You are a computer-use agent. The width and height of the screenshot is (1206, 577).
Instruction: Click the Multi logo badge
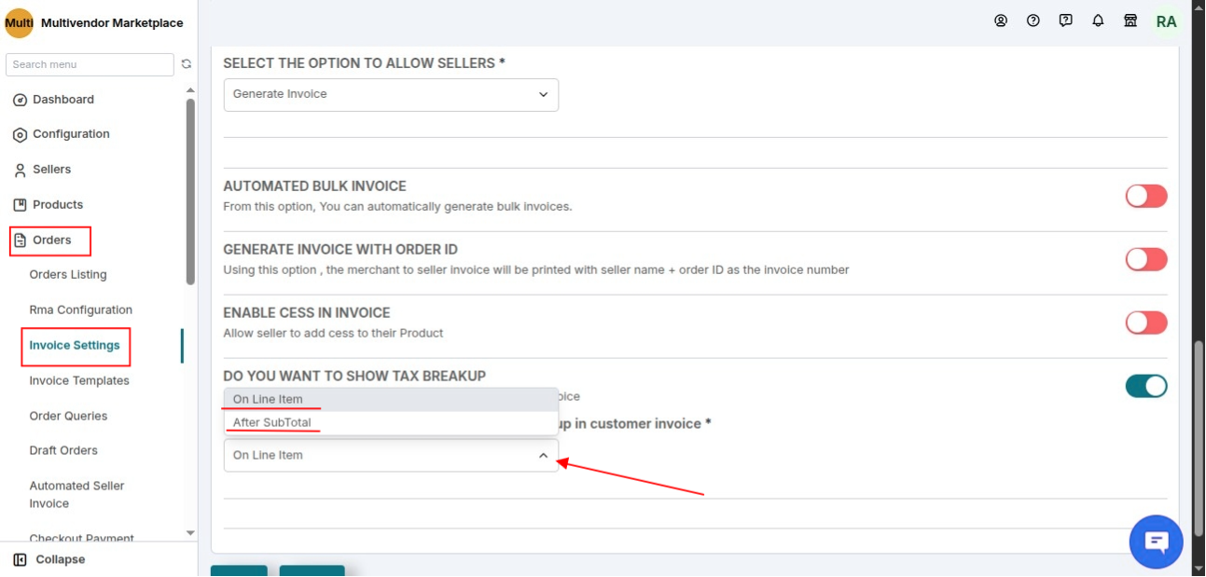20,23
